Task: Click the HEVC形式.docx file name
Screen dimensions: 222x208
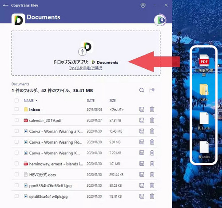Action: 43,175
